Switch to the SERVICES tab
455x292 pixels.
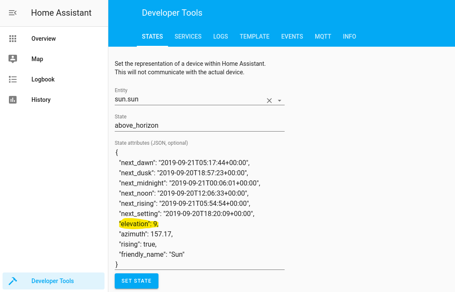click(188, 36)
